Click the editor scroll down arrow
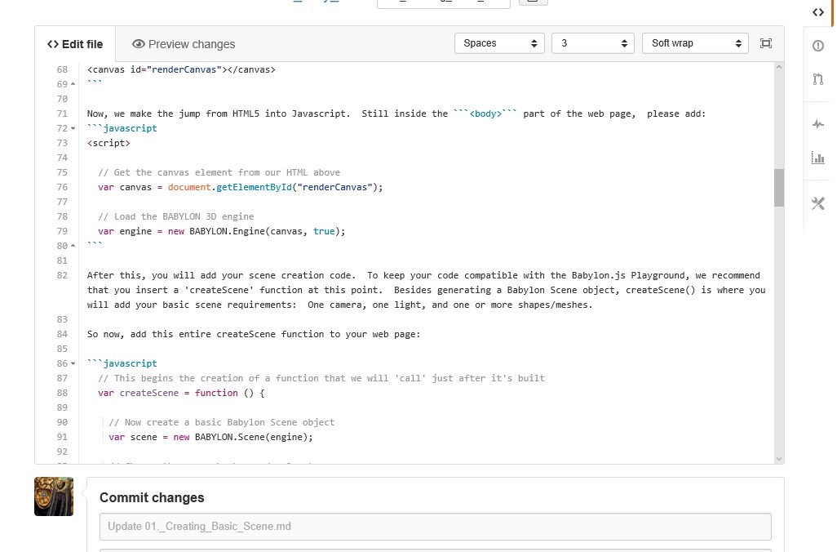 (779, 458)
